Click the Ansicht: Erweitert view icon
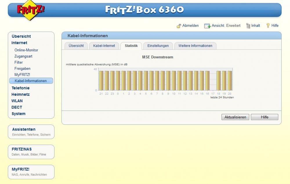The height and width of the screenshot is (184, 290). tap(207, 26)
